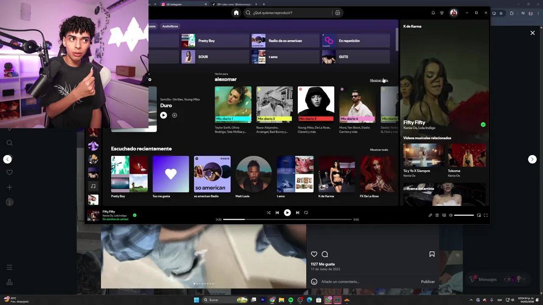543x305 pixels.
Task: Show hidden system tray icons
Action: (471, 300)
